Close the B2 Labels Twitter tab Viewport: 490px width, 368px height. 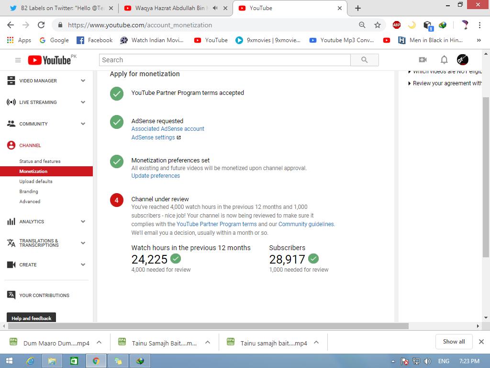(x=111, y=9)
